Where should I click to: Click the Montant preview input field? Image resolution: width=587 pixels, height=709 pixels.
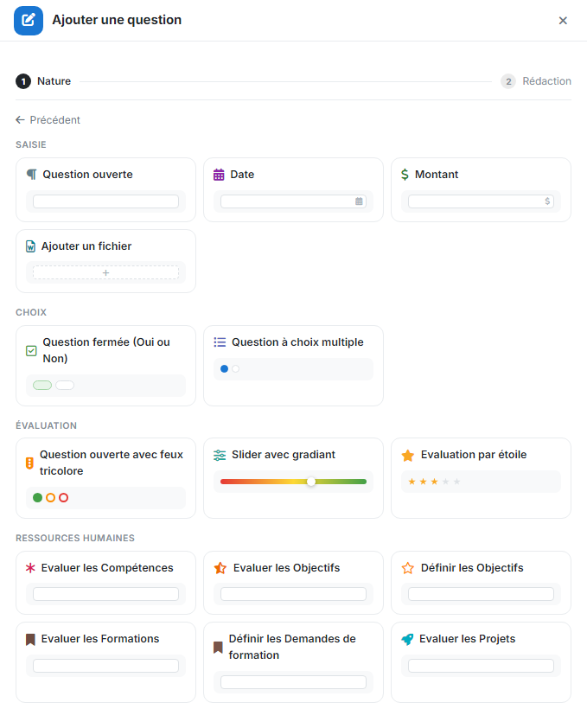coord(482,201)
